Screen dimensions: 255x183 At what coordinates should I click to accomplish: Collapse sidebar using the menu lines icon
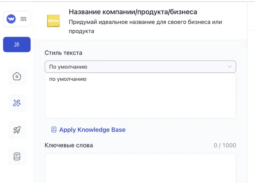(x=23, y=19)
